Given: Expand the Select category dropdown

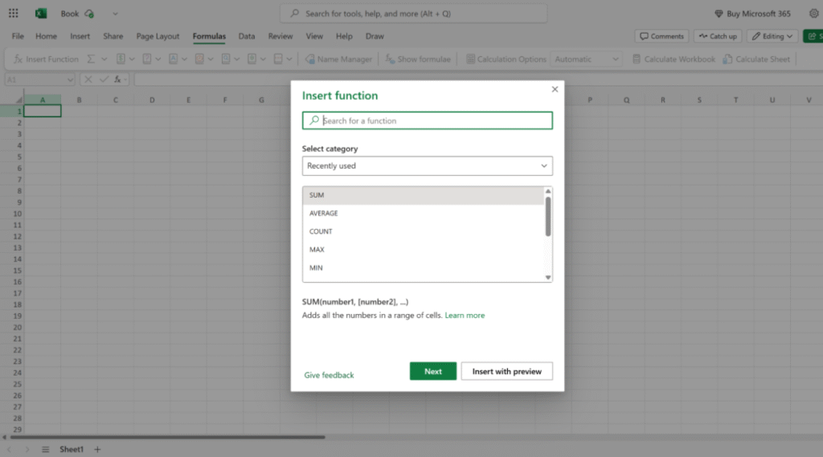Looking at the screenshot, I should tap(427, 165).
